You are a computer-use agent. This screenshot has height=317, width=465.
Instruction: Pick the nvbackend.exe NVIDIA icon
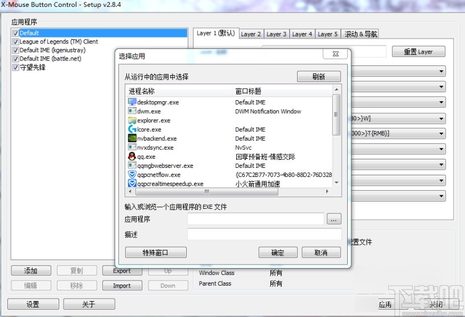tap(132, 138)
